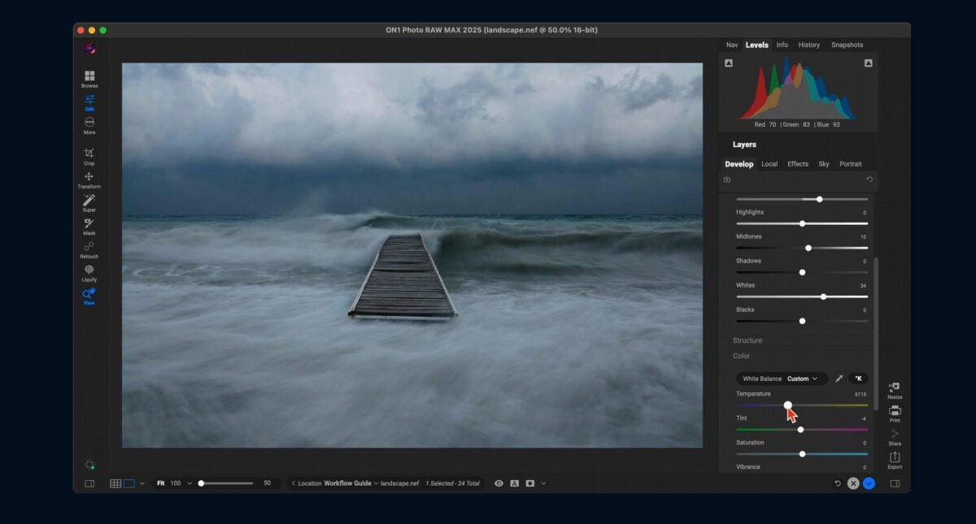Switch to the Effects tab
The width and height of the screenshot is (976, 524).
(798, 164)
